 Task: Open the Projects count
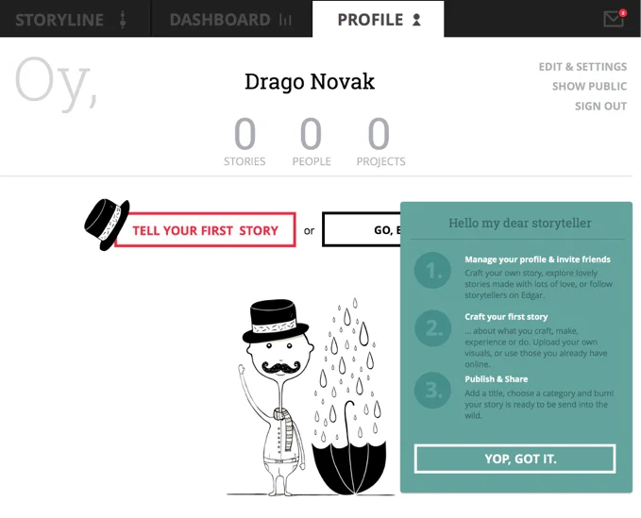(380, 142)
